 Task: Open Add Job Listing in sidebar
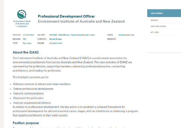tap(158, 26)
